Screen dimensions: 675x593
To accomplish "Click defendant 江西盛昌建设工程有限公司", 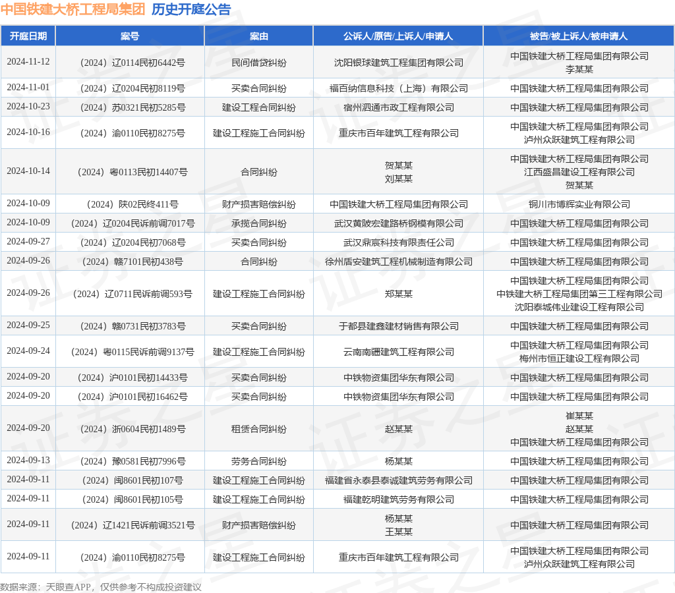I will (x=579, y=172).
